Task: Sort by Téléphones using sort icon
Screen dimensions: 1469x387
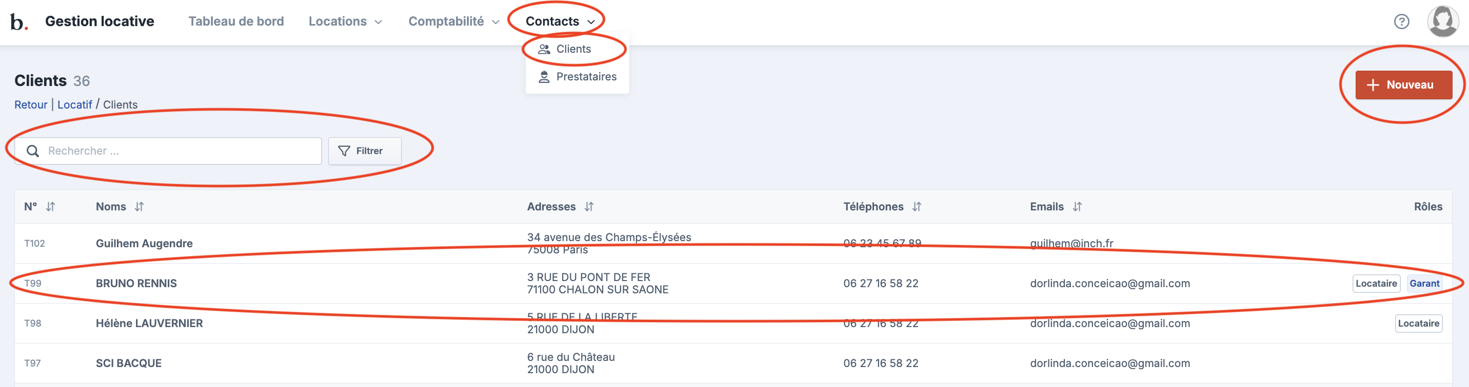Action: pyautogui.click(x=917, y=207)
